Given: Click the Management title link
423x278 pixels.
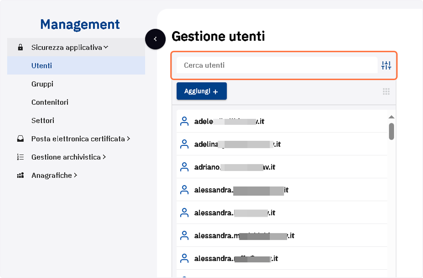Looking at the screenshot, I should [x=80, y=24].
